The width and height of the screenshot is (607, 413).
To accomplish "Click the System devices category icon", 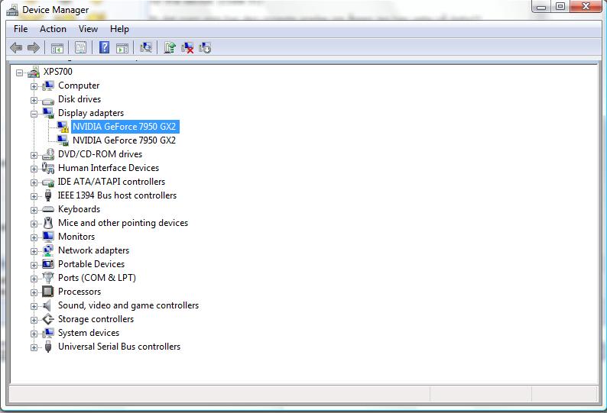I will (48, 333).
